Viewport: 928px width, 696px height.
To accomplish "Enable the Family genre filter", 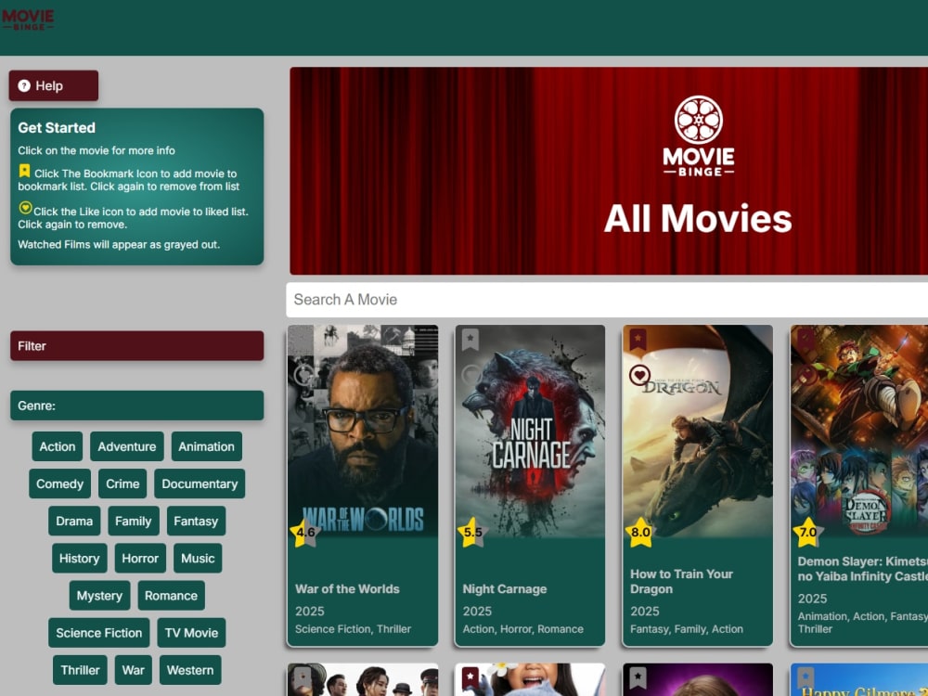I will pos(133,521).
